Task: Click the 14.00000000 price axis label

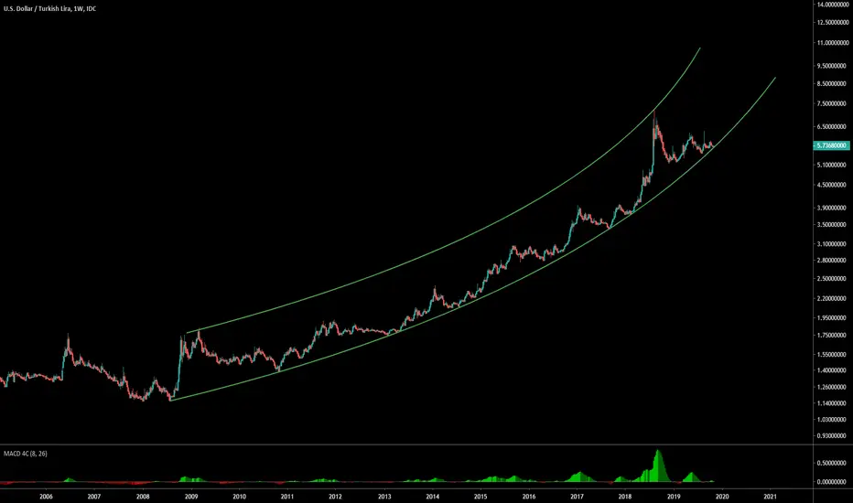Action: coord(832,5)
